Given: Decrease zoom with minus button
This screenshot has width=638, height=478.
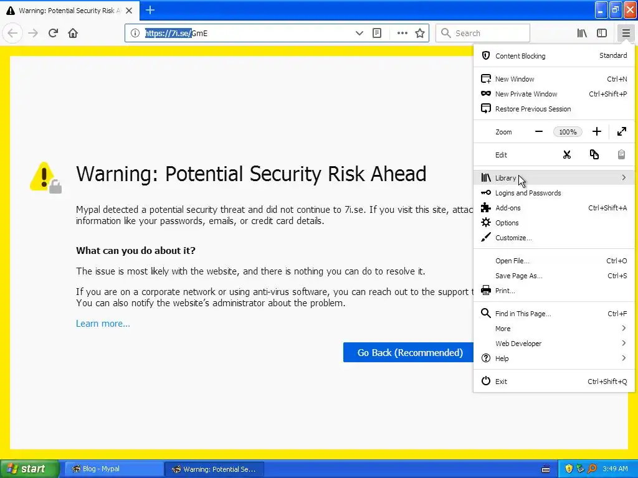Looking at the screenshot, I should (539, 132).
